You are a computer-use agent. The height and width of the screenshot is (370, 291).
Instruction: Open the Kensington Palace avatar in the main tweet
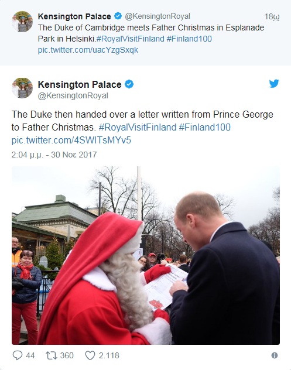[22, 88]
